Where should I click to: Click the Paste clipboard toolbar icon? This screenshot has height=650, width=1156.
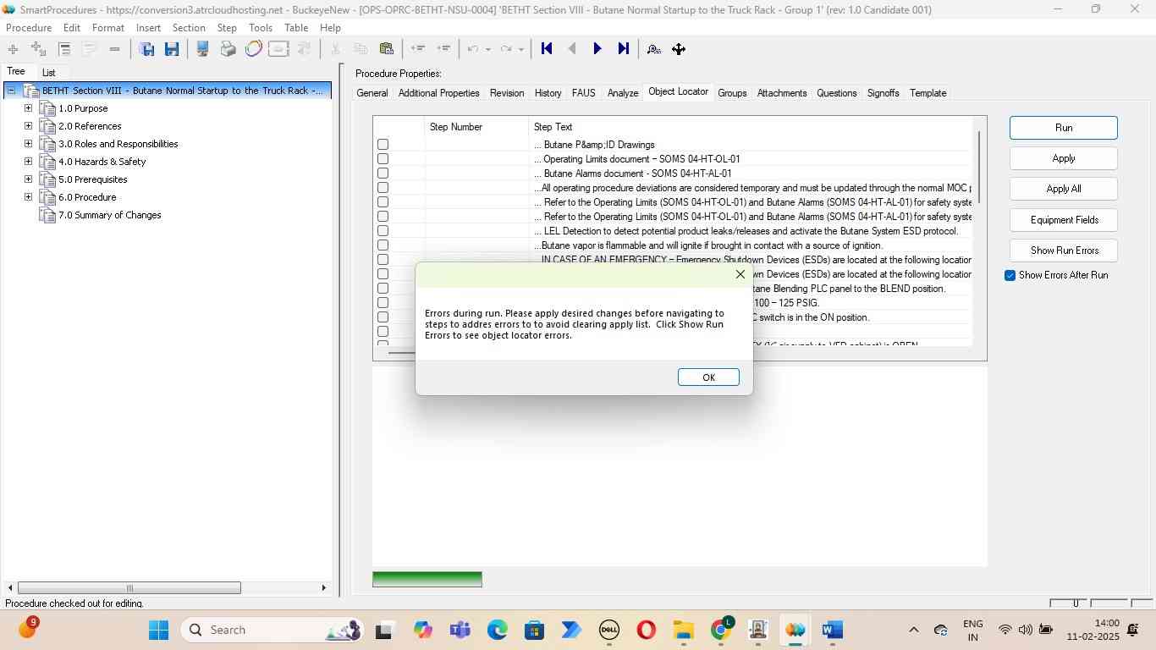click(387, 49)
